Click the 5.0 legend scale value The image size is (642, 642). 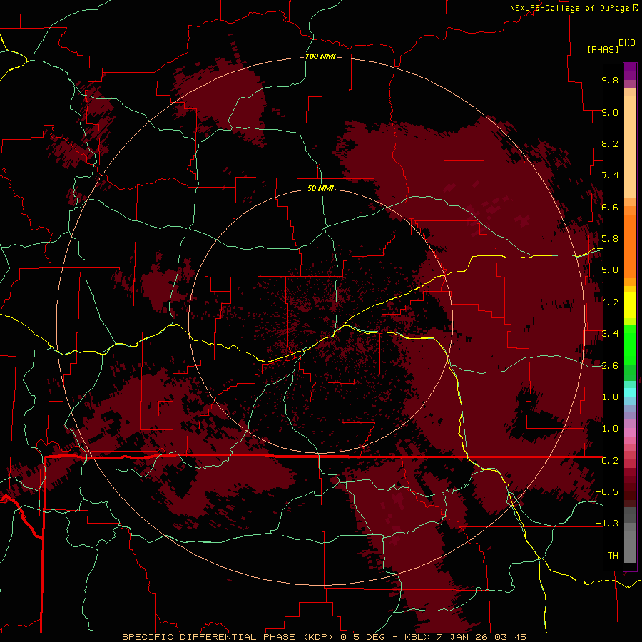610,270
